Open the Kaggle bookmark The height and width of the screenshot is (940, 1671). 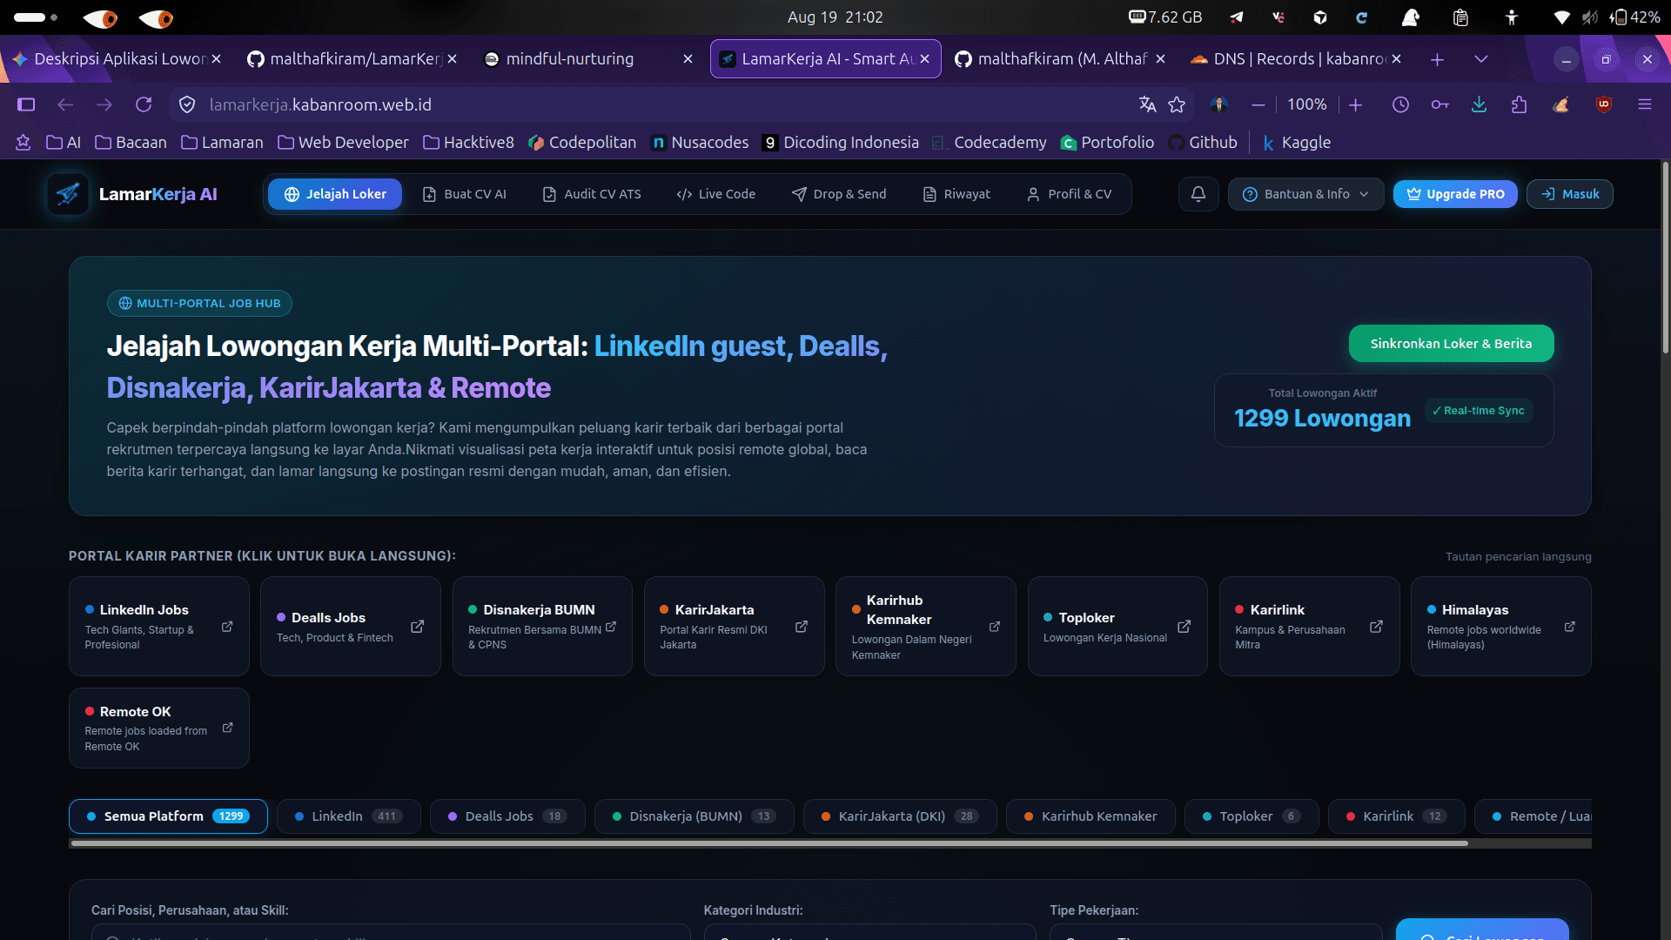(x=1297, y=143)
